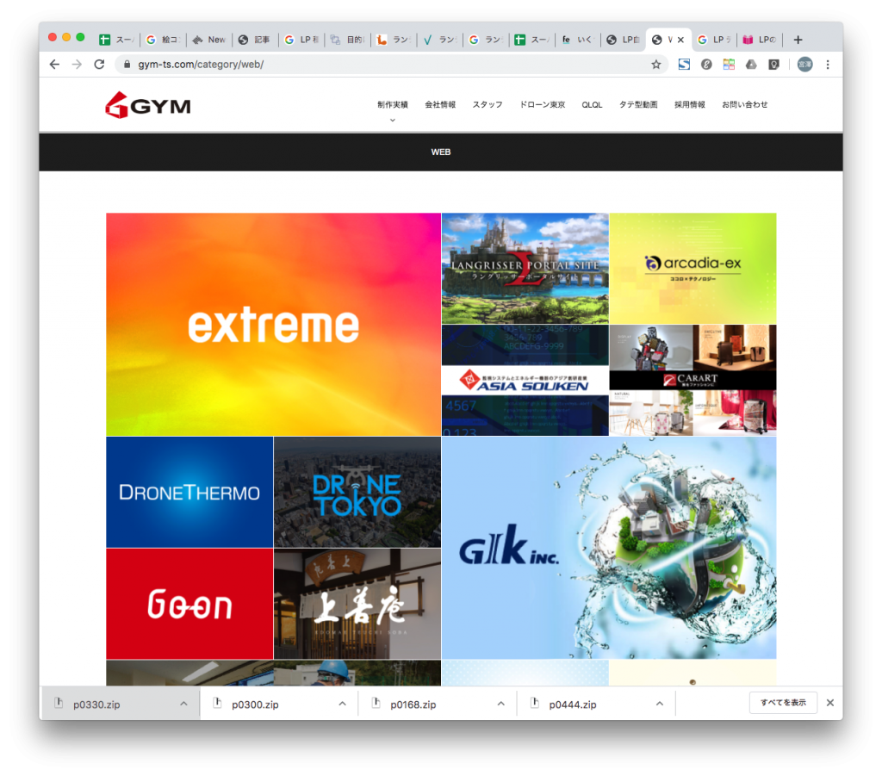
Task: Open the round gray extension icon
Action: (706, 65)
